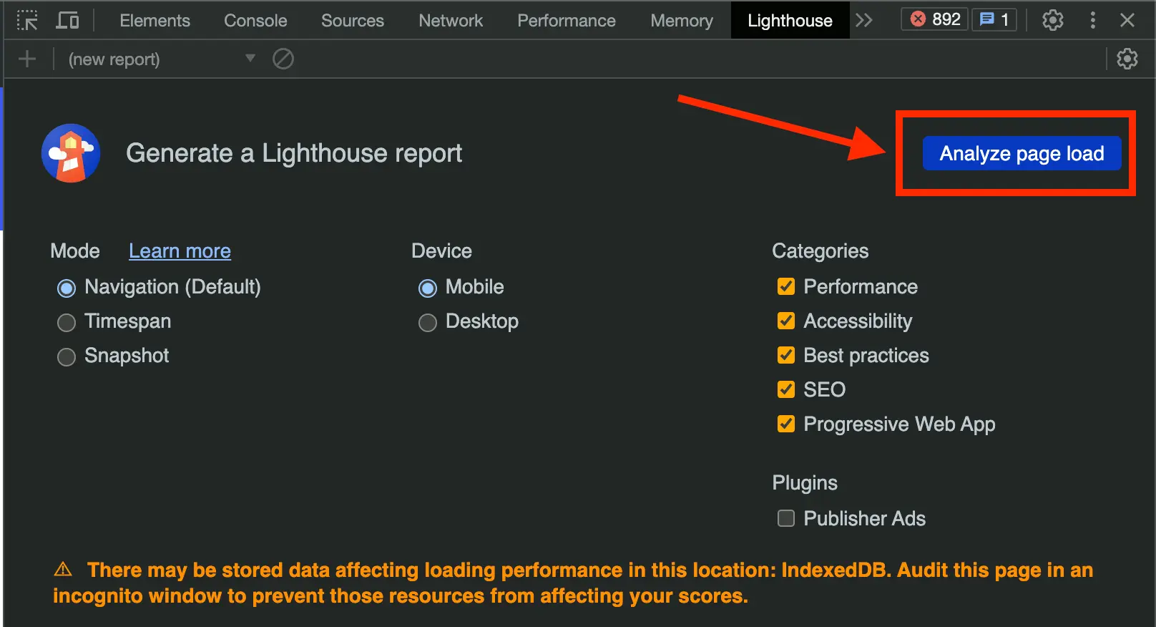Switch to the Sources tab
Image resolution: width=1156 pixels, height=627 pixels.
(x=353, y=21)
